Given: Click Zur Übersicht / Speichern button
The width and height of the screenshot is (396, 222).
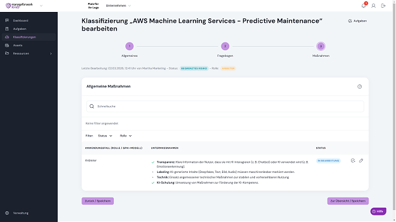Looking at the screenshot, I should pos(348,201).
